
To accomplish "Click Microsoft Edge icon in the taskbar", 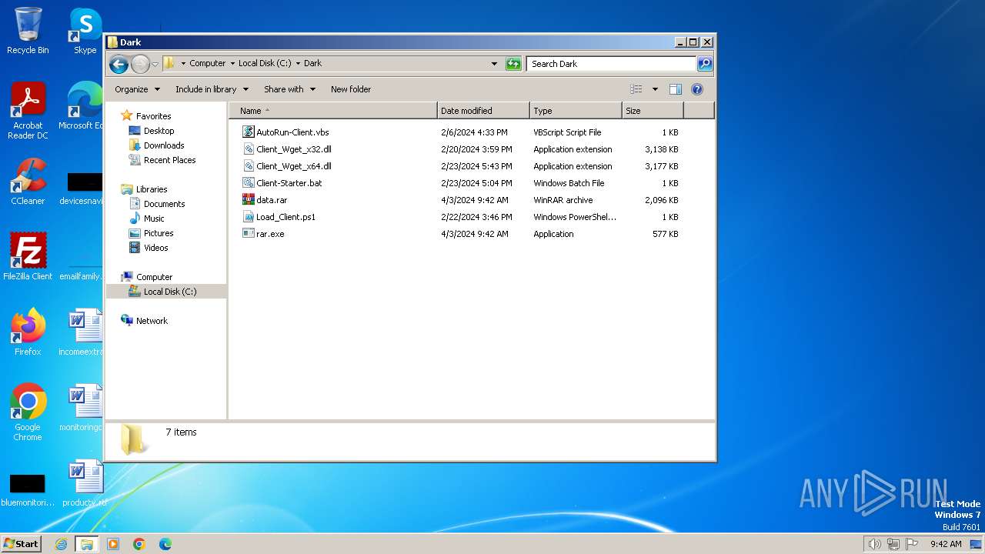I will click(x=165, y=544).
